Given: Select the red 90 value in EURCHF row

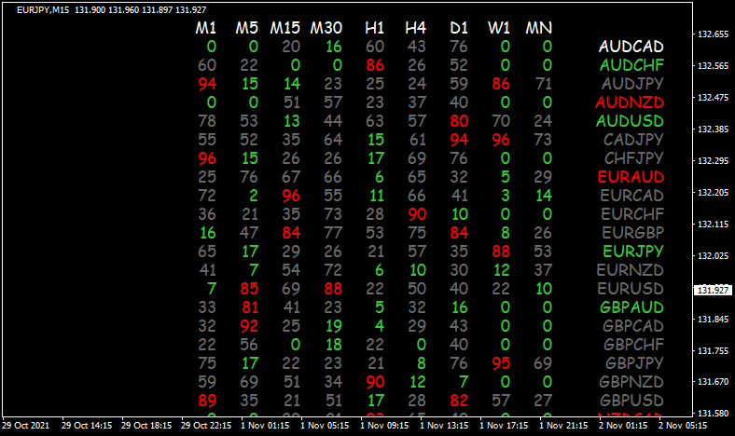Looking at the screenshot, I should tap(417, 214).
